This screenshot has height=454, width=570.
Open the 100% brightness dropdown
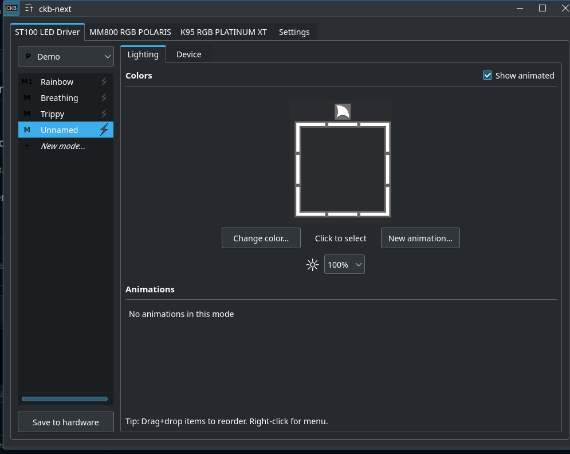coord(344,264)
